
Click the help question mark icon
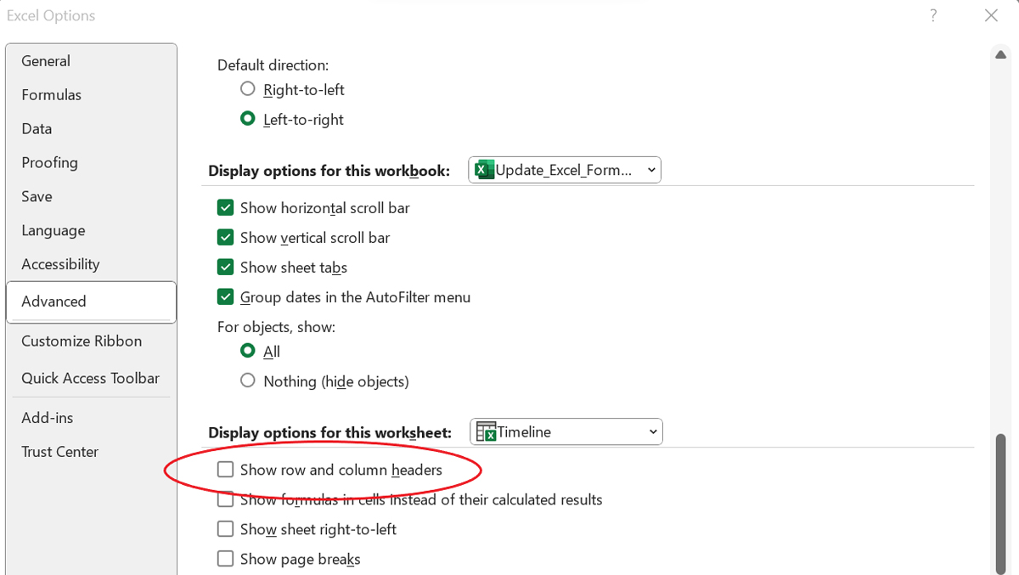pyautogui.click(x=932, y=15)
